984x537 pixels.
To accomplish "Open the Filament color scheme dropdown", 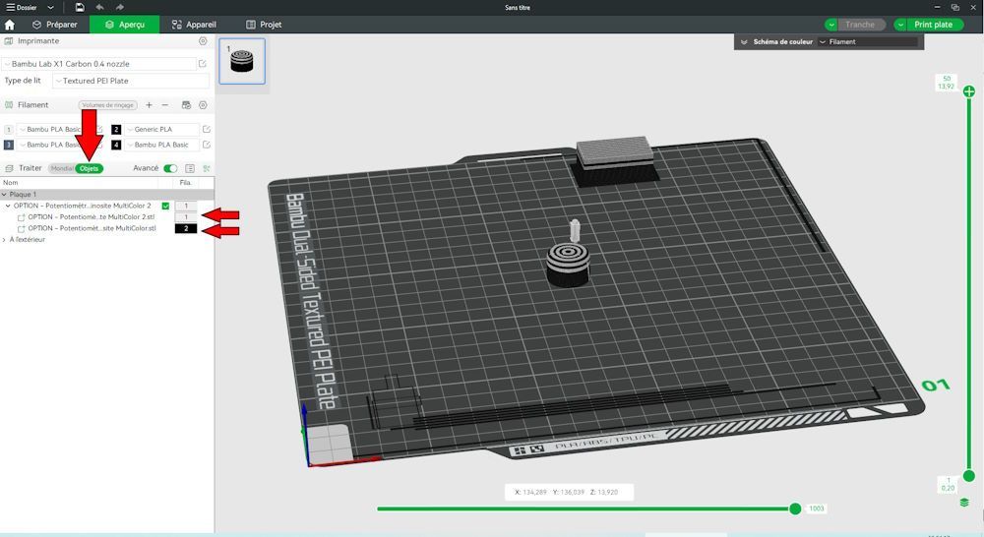I will coord(869,42).
